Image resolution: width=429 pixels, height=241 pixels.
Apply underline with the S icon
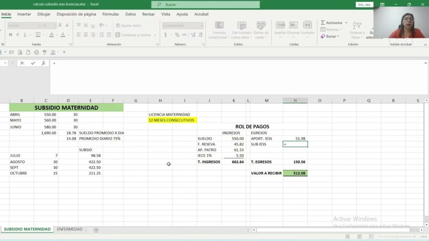(25, 35)
